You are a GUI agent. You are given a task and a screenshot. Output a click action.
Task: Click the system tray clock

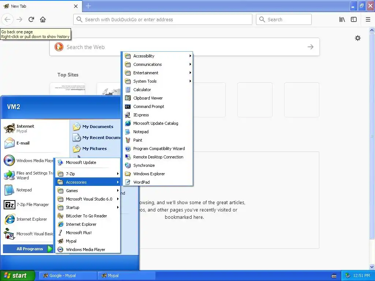[x=361, y=276]
